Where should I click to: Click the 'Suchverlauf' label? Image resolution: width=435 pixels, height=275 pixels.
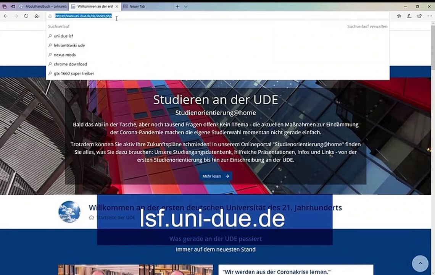click(x=58, y=26)
